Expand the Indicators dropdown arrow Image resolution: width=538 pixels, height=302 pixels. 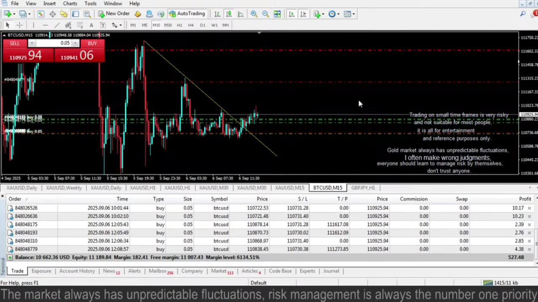point(323,14)
